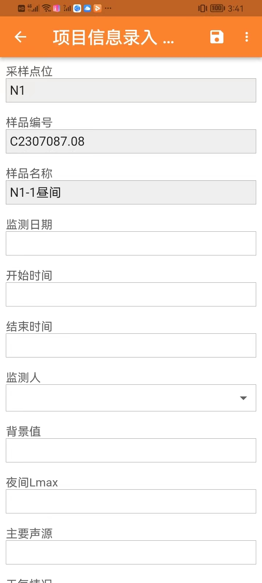Click the 夜间Lmax input field
Screen dimensions: 262x583
point(131,501)
